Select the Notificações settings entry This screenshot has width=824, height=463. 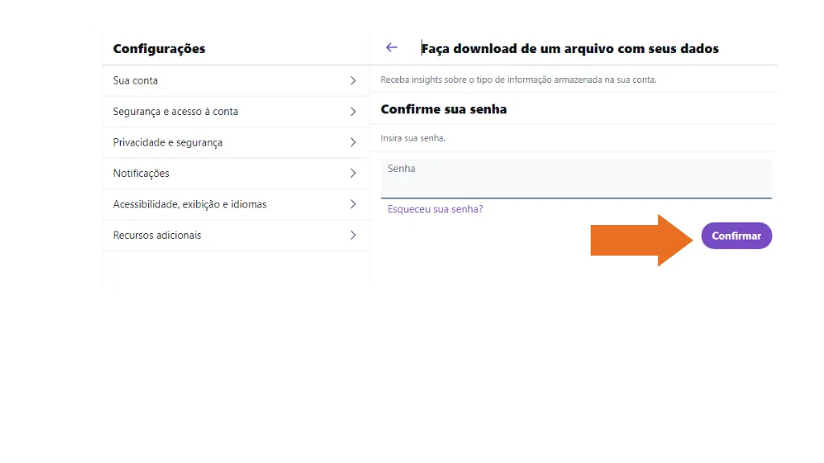pos(142,173)
